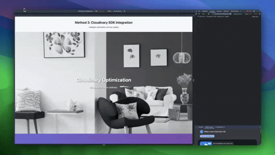The width and height of the screenshot is (275, 155).
Task: Switch to the drawer Console tab
Action: click(x=201, y=127)
